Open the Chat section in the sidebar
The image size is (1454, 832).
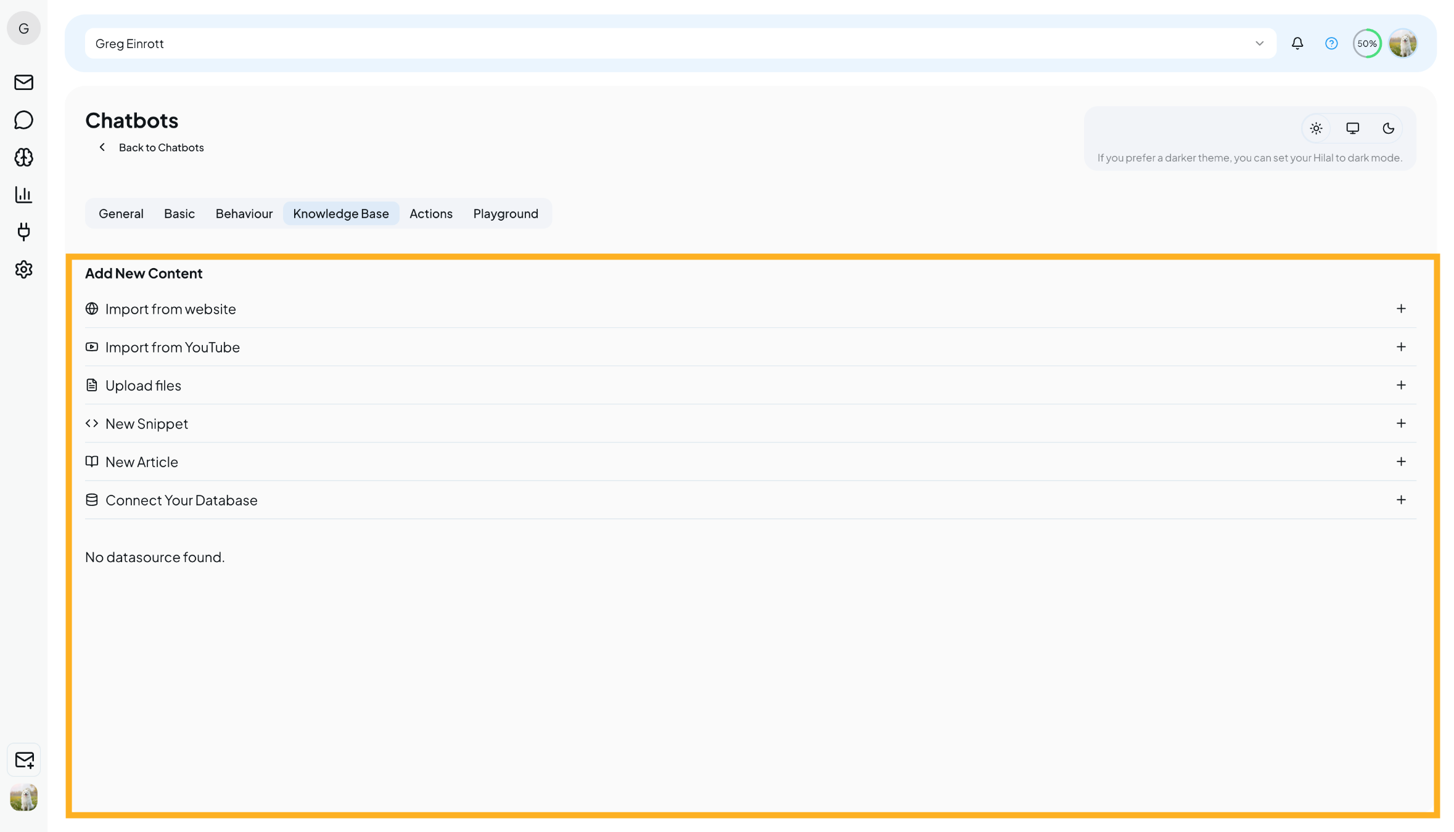(23, 120)
